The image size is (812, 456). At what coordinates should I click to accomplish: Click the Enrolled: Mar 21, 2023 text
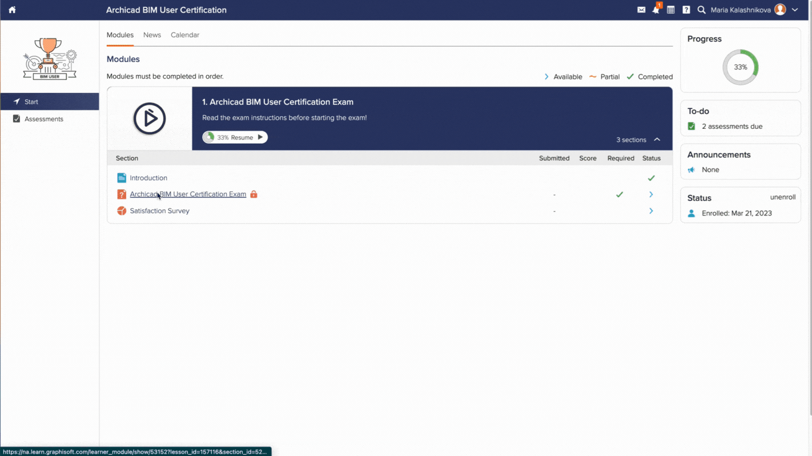737,213
